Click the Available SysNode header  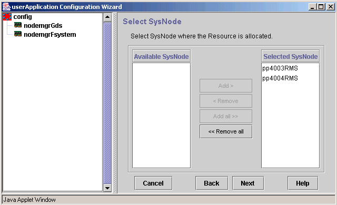point(162,56)
